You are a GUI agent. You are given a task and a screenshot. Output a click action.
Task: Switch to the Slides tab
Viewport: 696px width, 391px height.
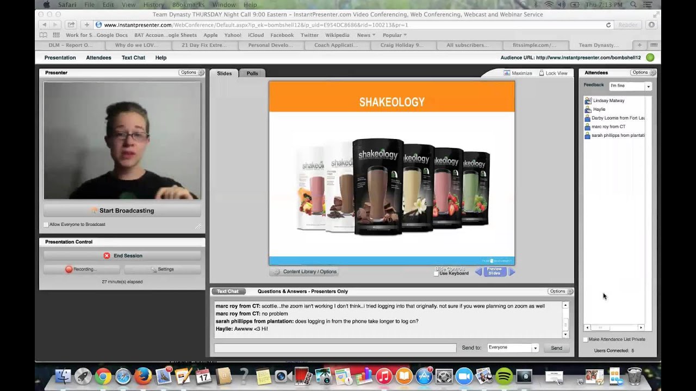(225, 73)
